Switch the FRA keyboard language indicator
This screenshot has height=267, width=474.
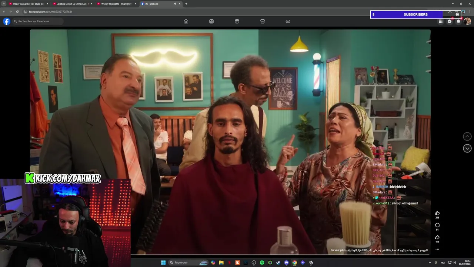point(443,263)
